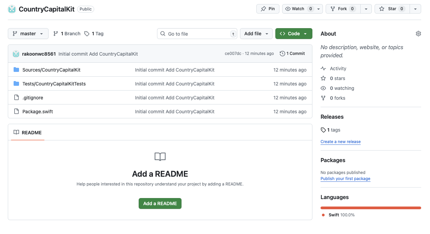Open the Package.swift file name
The image size is (430, 234).
38,112
